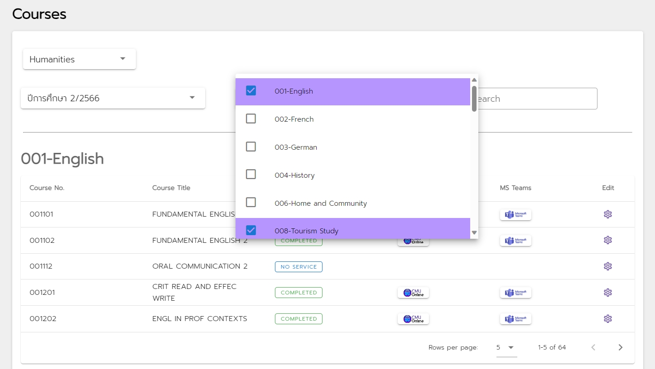Open the Humanities faculty dropdown
The image size is (655, 369).
click(79, 59)
